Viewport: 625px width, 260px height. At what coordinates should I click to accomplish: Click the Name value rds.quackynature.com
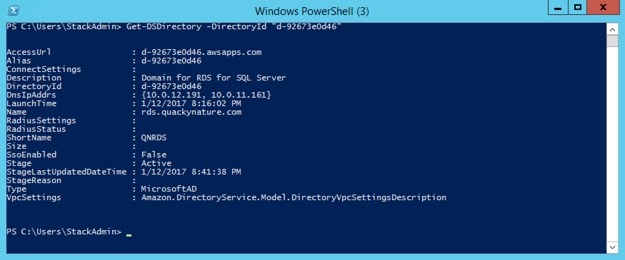click(191, 112)
